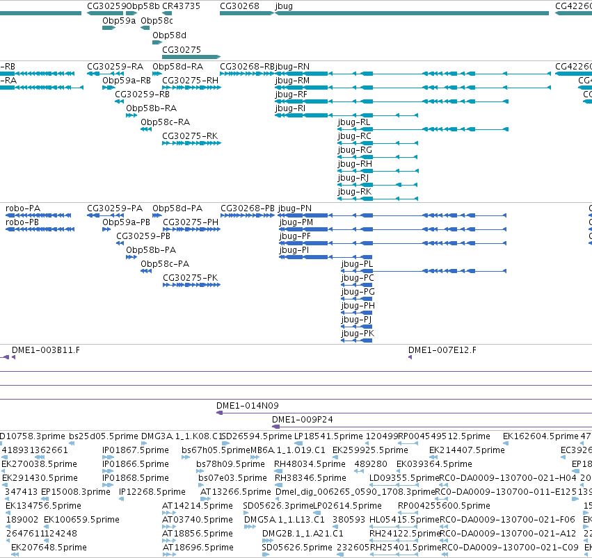Click the jbug-PJ protein label
This screenshot has height=558, width=592.
(356, 320)
